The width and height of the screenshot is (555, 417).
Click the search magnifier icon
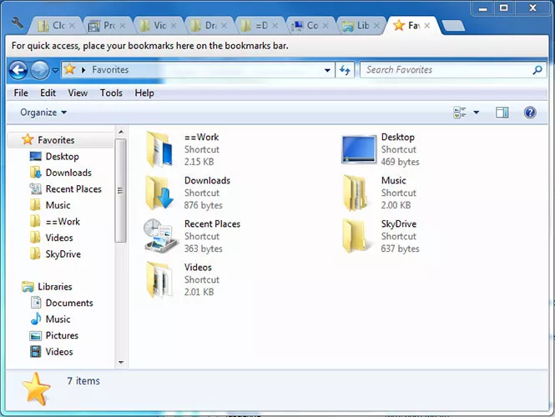(x=537, y=70)
